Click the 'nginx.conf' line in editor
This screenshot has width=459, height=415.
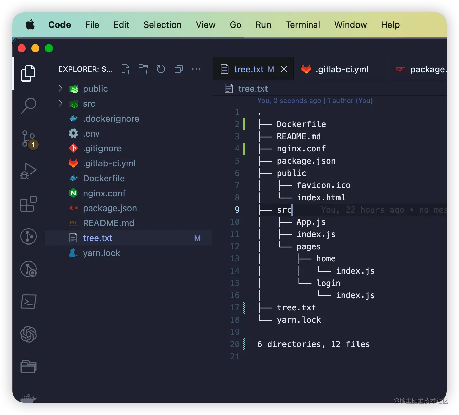click(x=301, y=148)
